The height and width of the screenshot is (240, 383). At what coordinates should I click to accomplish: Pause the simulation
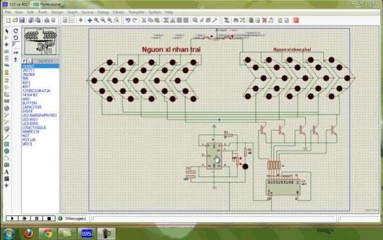pos(37,218)
